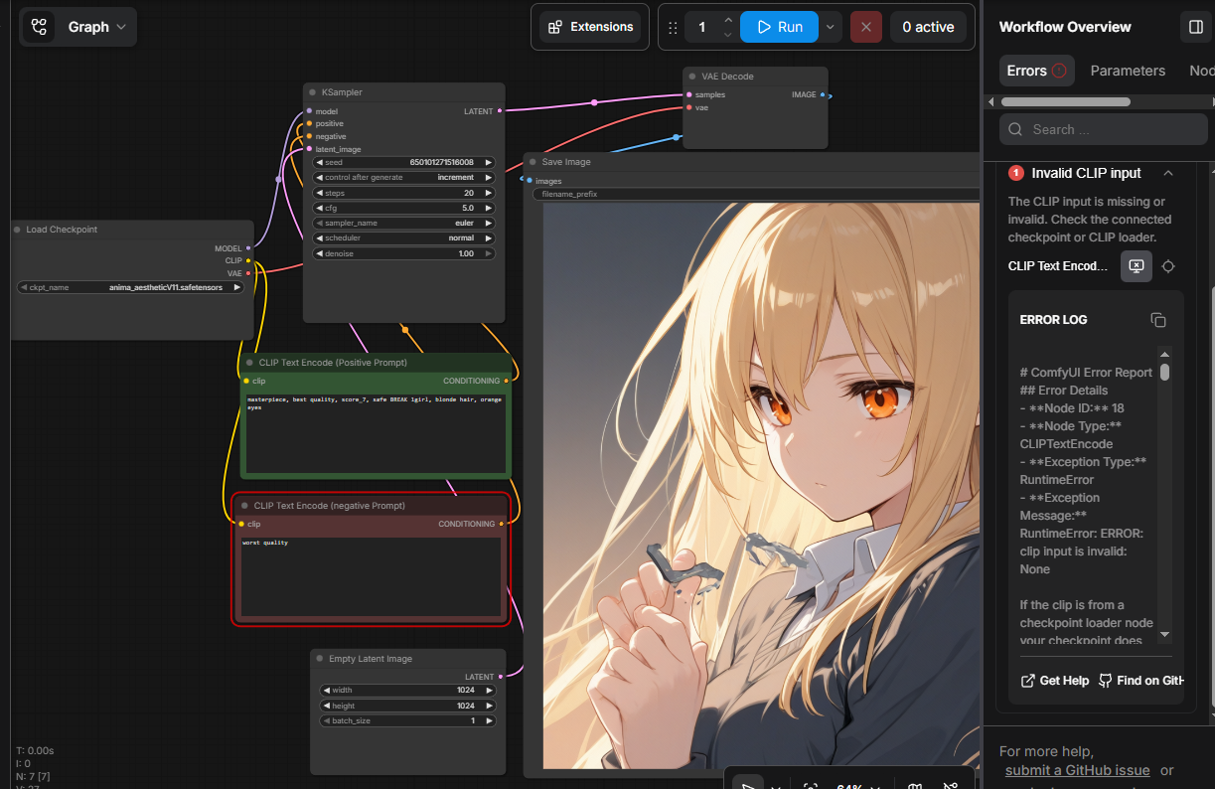Open the sampler_name combo showing euler
This screenshot has width=1215, height=789.
(x=403, y=223)
